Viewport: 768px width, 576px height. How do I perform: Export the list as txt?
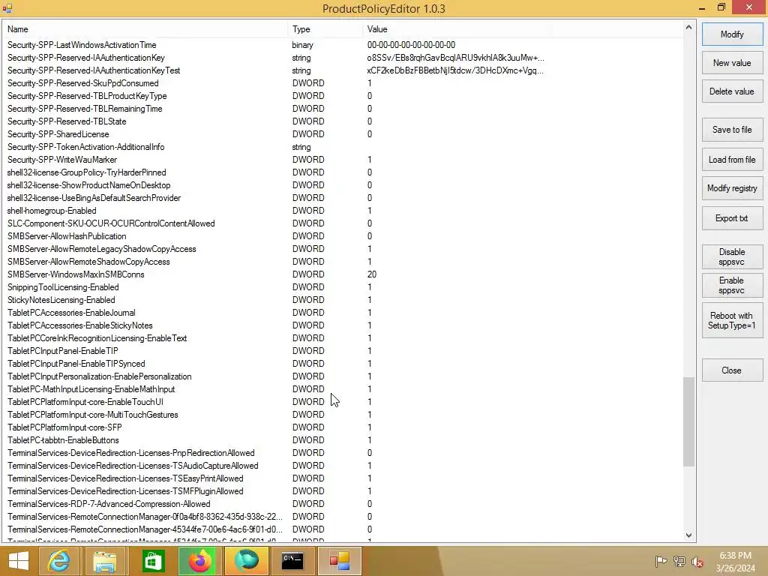click(732, 218)
